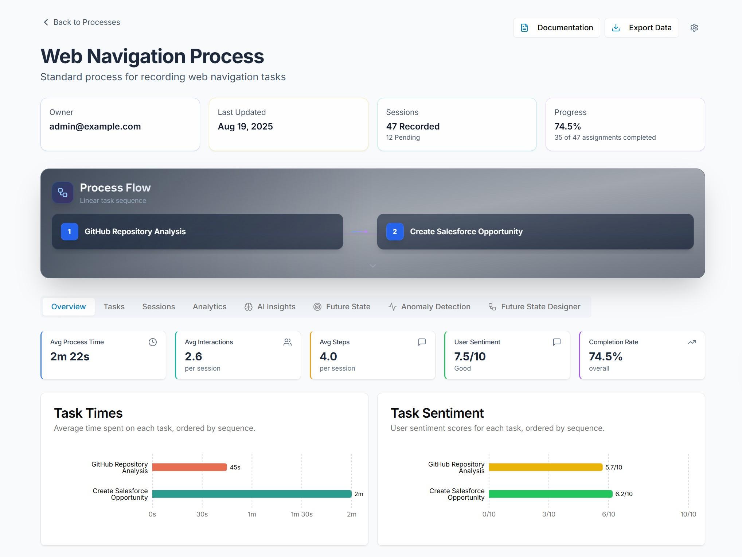Click the back arrow chevron icon
Image resolution: width=742 pixels, height=557 pixels.
pos(46,22)
